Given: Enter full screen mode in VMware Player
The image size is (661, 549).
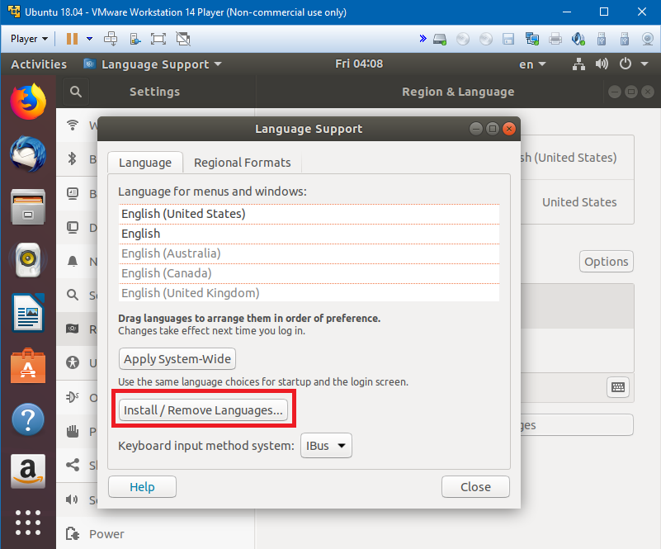Looking at the screenshot, I should (158, 39).
